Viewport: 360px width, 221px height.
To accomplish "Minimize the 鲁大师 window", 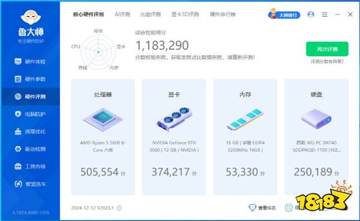I will point(337,14).
